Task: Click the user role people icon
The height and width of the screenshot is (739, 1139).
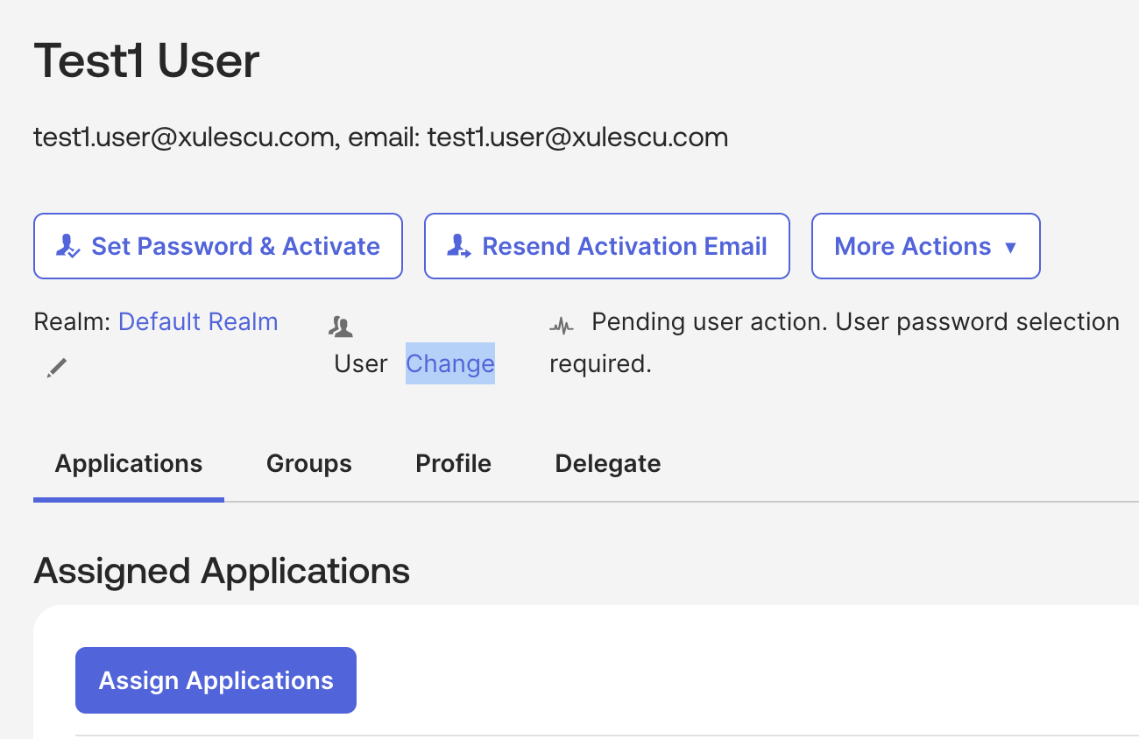Action: [340, 327]
